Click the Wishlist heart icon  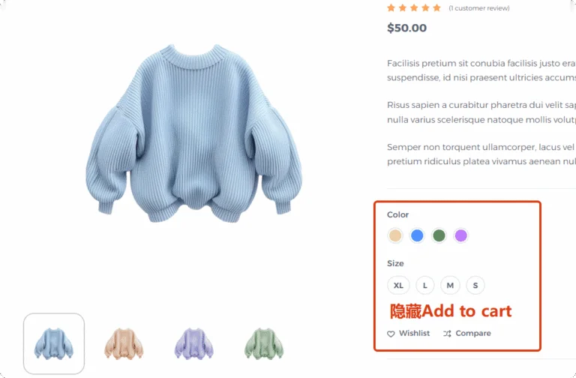coord(391,334)
